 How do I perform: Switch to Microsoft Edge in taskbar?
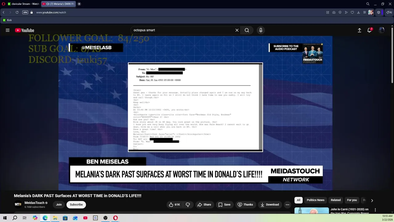(45, 218)
